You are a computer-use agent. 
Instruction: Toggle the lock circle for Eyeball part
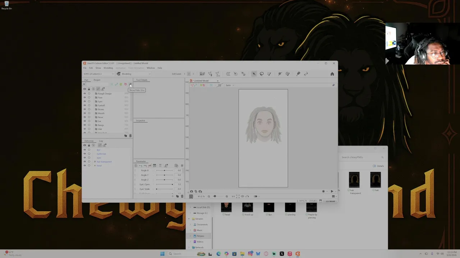[89, 105]
